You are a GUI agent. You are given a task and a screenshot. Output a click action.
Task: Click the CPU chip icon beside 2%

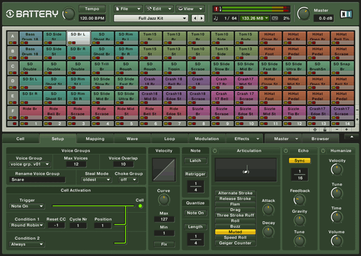275,18
